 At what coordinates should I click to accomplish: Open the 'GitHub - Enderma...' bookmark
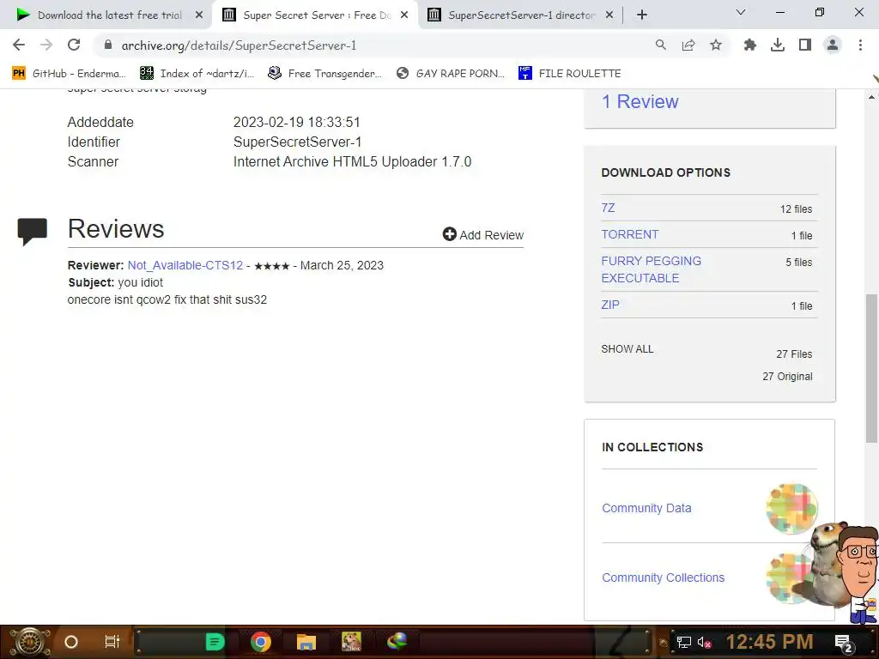[x=70, y=74]
